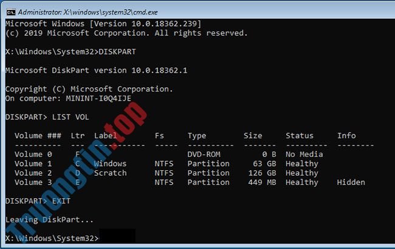Click the 'Scratch' volume label
The height and width of the screenshot is (249, 395).
point(110,173)
